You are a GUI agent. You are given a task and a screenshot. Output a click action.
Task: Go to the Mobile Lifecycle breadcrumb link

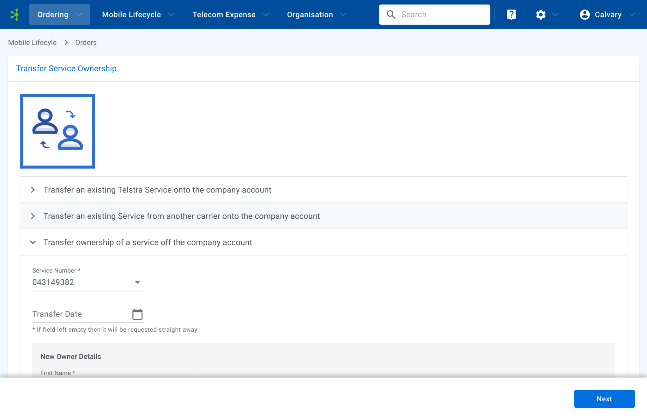coord(32,43)
